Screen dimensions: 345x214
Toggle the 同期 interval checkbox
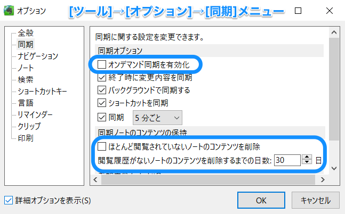pos(102,117)
